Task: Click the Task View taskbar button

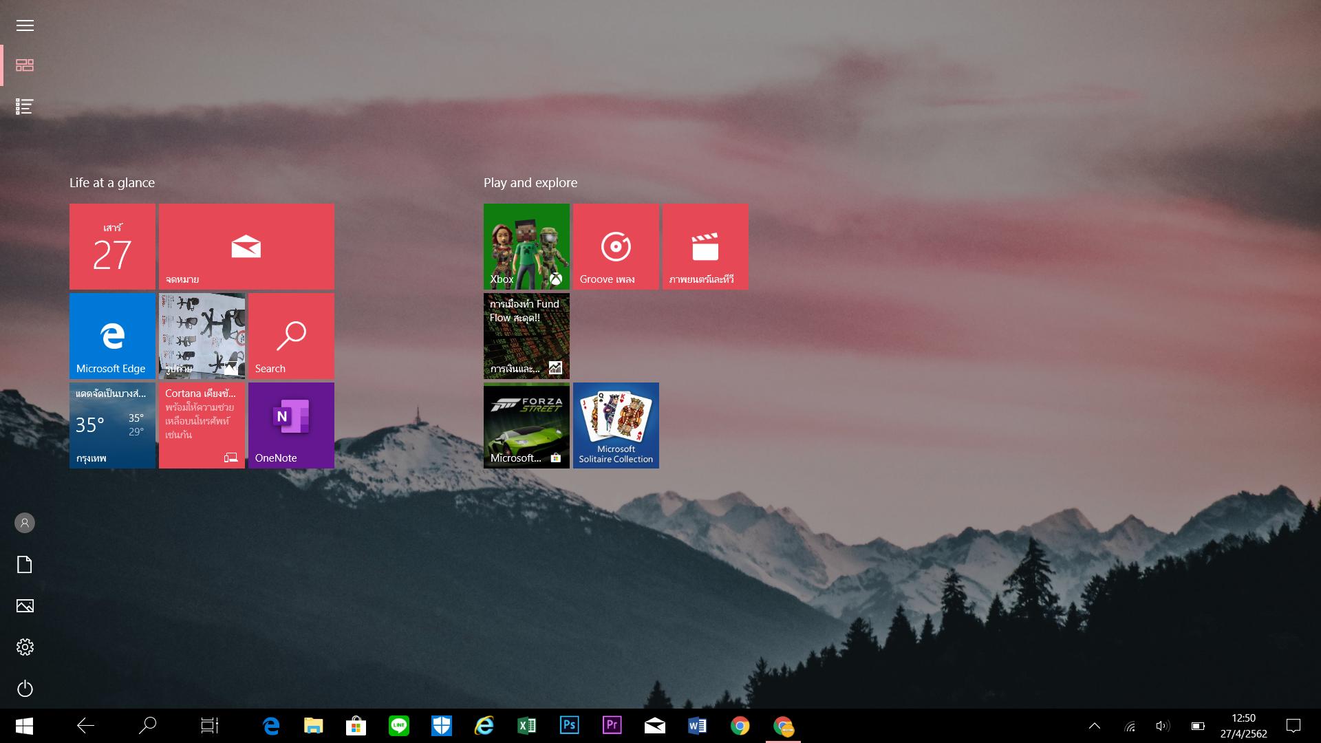Action: [x=209, y=726]
